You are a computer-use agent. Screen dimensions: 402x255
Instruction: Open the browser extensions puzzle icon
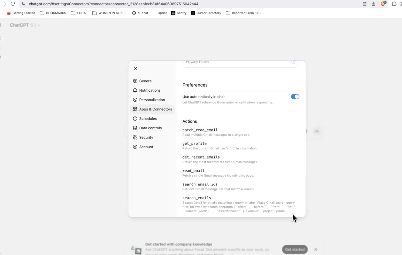tap(394, 4)
